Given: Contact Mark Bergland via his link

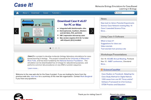Looking at the screenshot, I should click(86, 76).
